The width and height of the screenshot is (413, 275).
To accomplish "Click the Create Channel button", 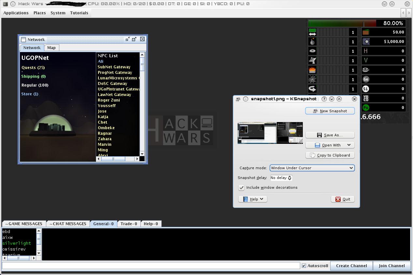I will tap(351, 266).
